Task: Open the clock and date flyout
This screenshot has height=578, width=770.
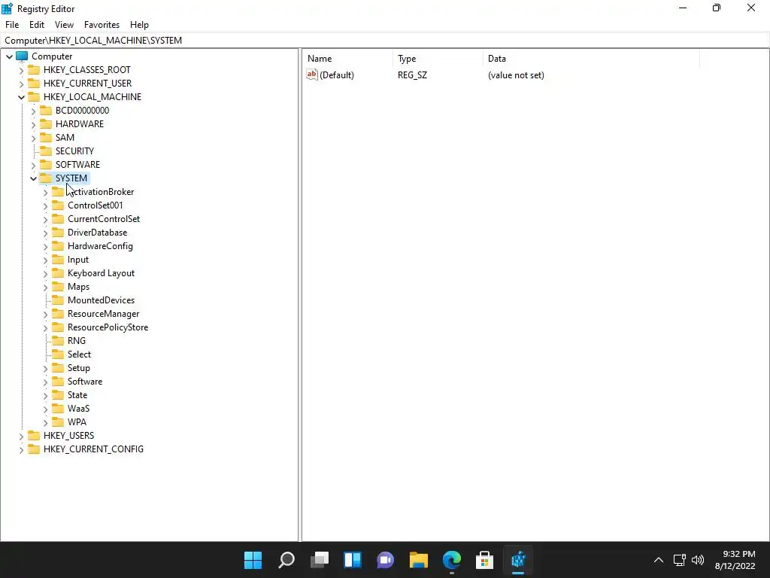Action: pyautogui.click(x=735, y=560)
